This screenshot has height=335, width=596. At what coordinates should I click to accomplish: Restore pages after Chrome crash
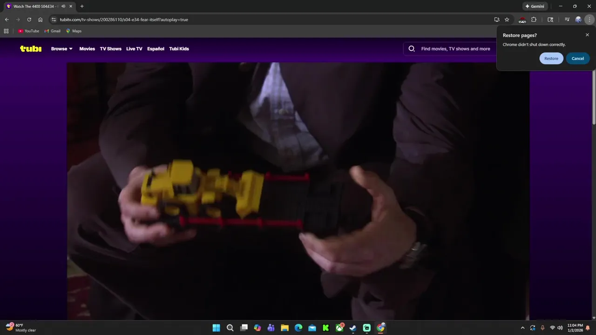click(x=551, y=58)
